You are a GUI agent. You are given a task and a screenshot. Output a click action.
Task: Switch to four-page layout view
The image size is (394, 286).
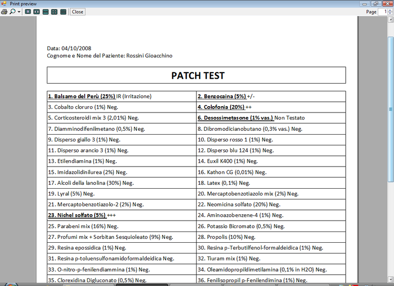(x=54, y=12)
